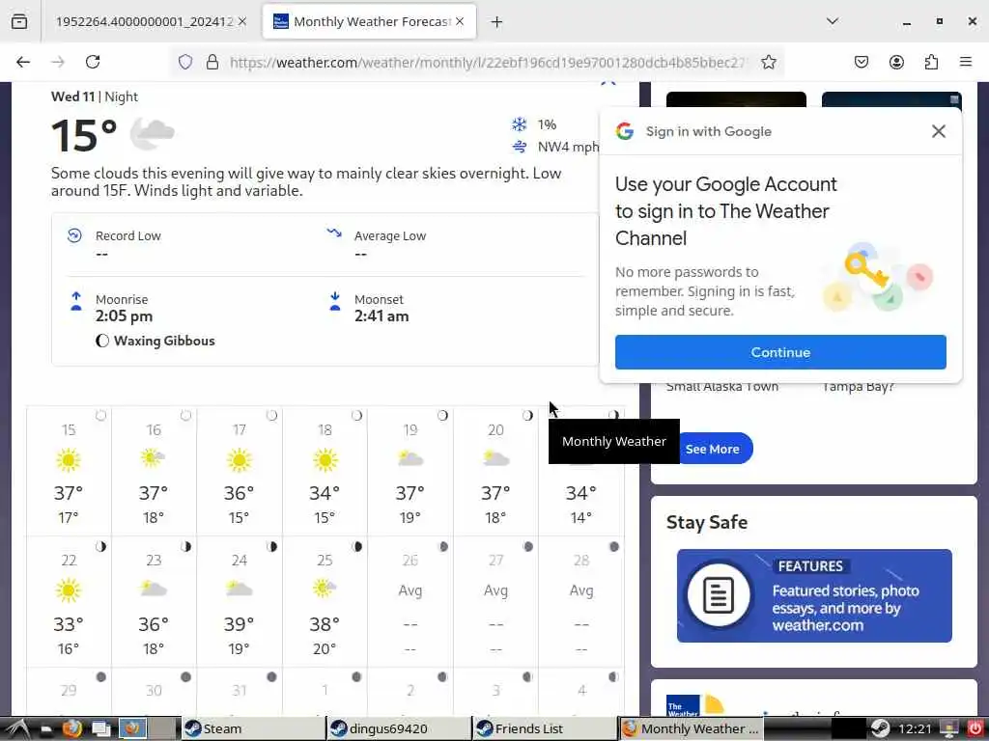Open the Firefox account icon
This screenshot has width=989, height=741.
(896, 62)
